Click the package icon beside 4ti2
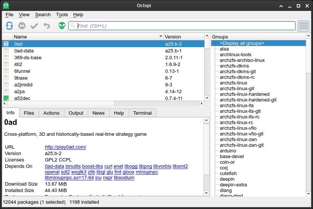Image resolution: width=313 pixels, height=209 pixels. tap(6, 64)
